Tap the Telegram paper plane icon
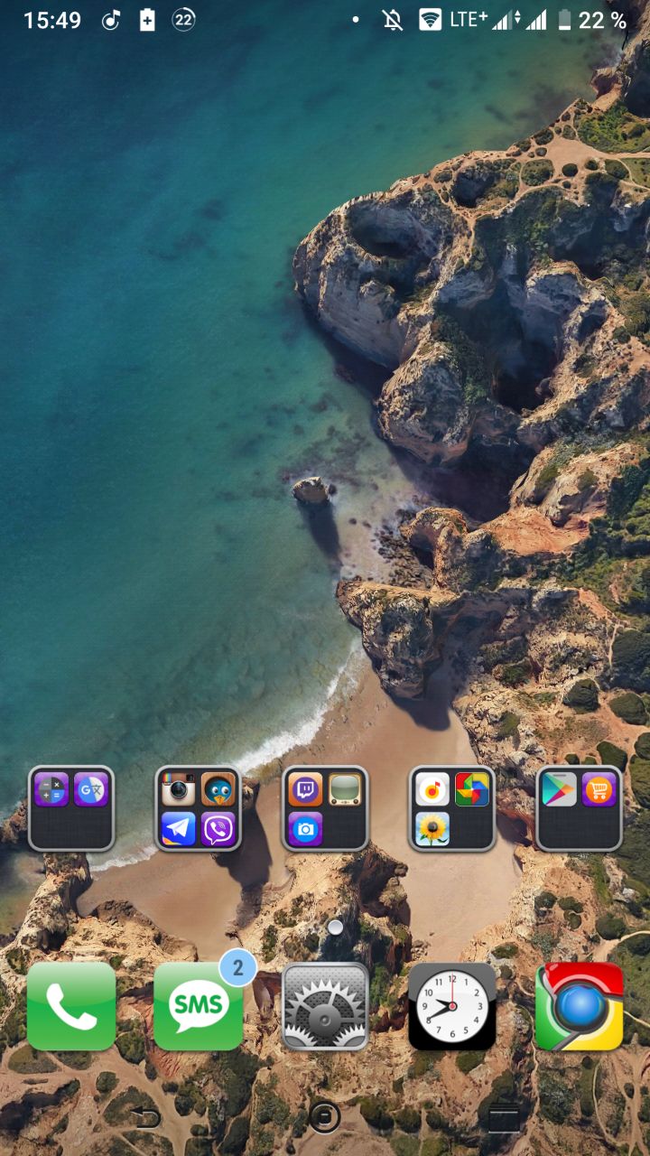The image size is (650, 1156). coord(179,829)
